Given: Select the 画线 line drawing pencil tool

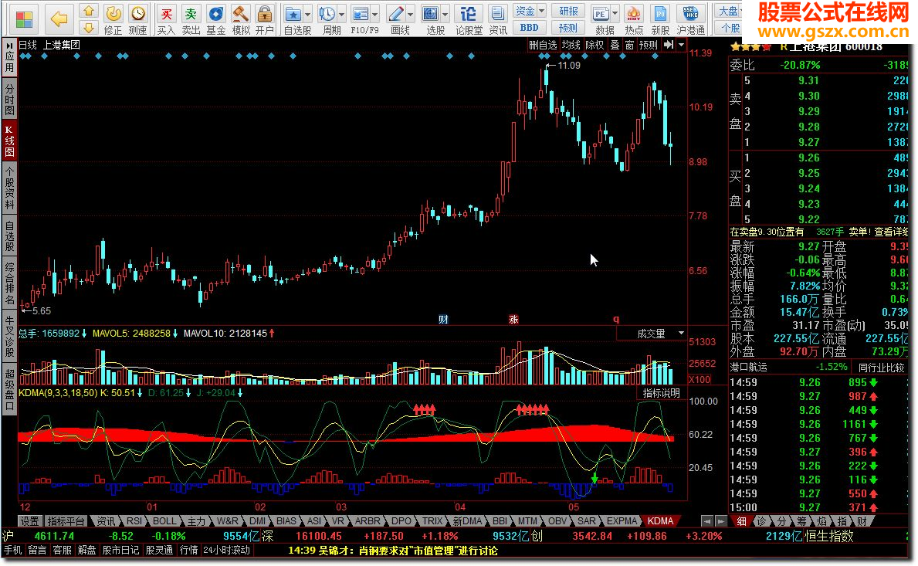Looking at the screenshot, I should click(396, 14).
